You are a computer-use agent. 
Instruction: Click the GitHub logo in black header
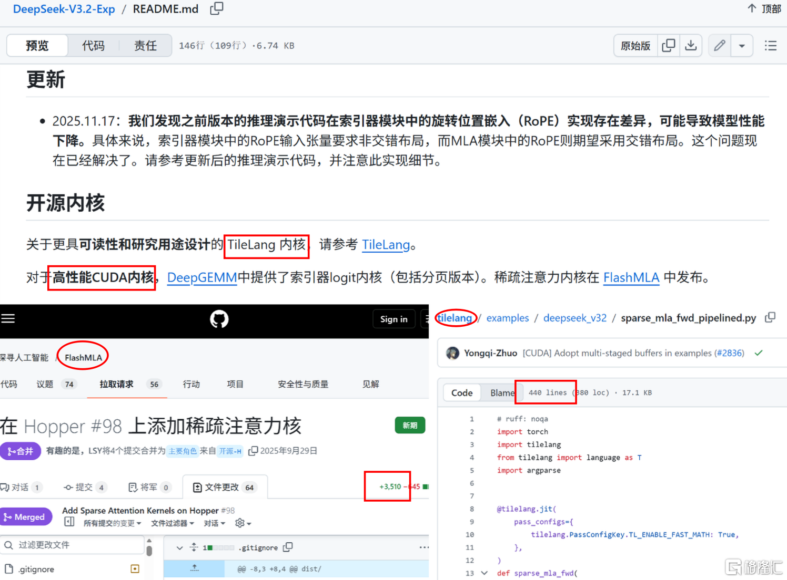click(219, 319)
